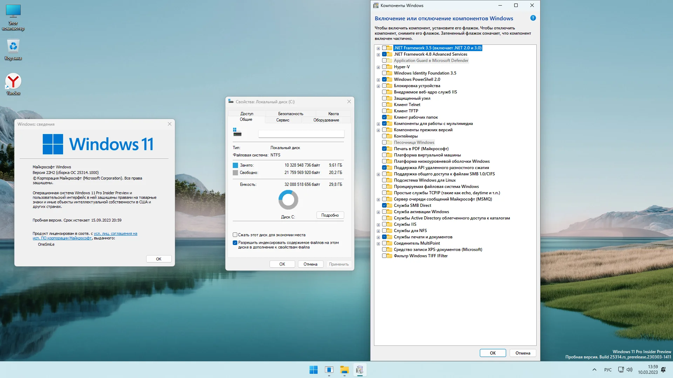Enable Сжать этот диск compression checkbox
Image resolution: width=673 pixels, height=378 pixels.
(235, 235)
